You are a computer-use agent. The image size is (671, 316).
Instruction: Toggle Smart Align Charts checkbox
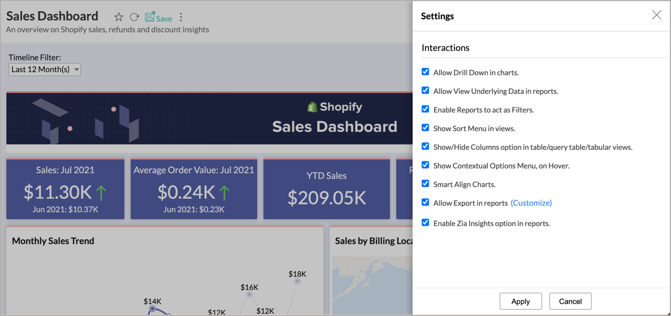pyautogui.click(x=425, y=184)
